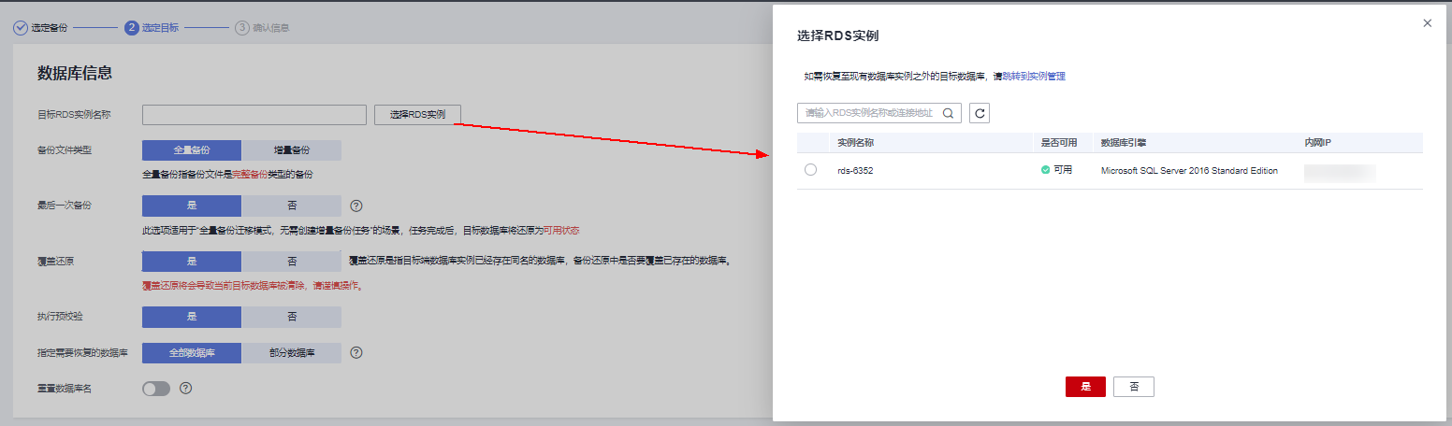Open help icon next to 部分数据库
This screenshot has height=426, width=1452.
356,353
